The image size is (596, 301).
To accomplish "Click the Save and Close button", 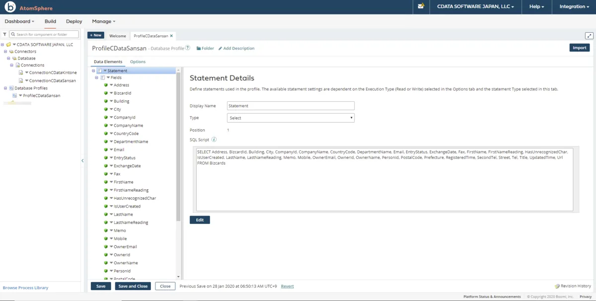I will point(133,286).
